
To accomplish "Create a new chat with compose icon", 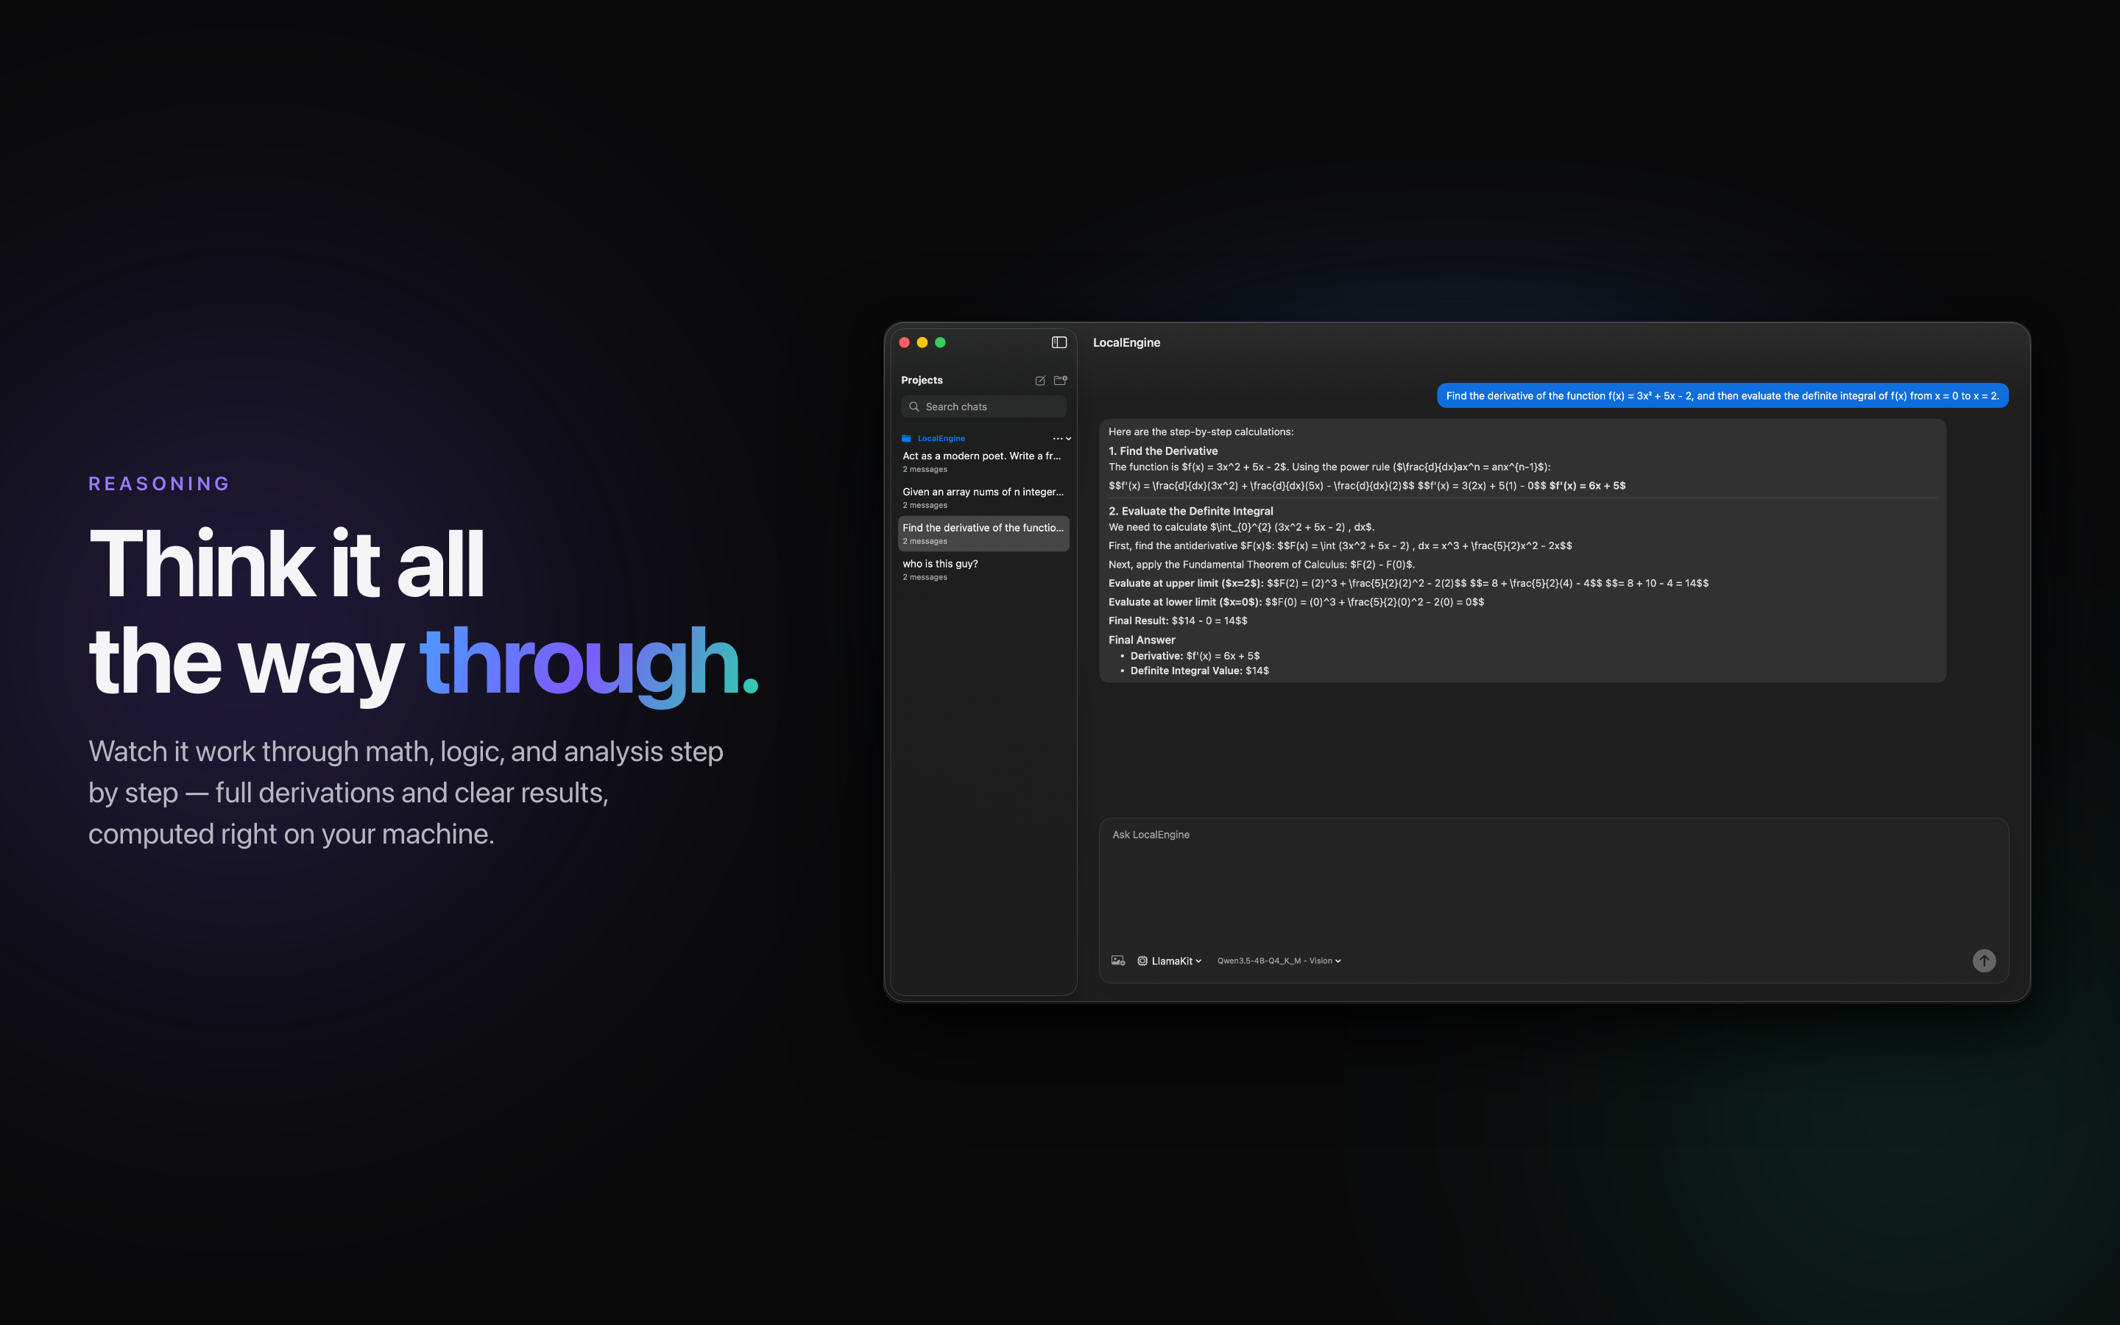I will 1040,381.
